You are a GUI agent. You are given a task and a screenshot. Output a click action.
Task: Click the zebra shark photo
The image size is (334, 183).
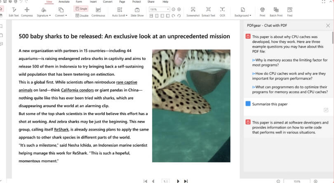tap(191, 106)
